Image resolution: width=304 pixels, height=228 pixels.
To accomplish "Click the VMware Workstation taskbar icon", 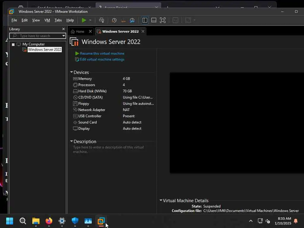I will click(x=101, y=221).
